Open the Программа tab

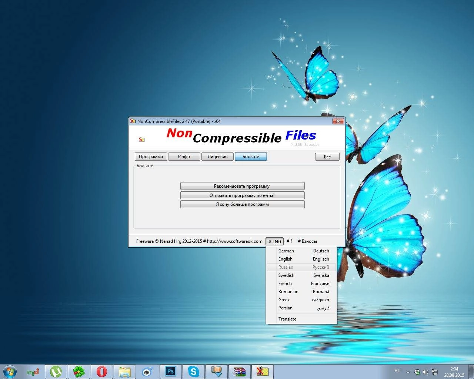tap(151, 157)
